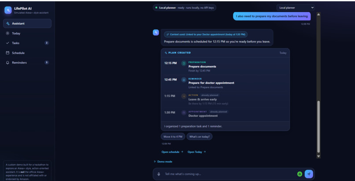
Task: Click the microphone icon in message box
Action: 159,174
